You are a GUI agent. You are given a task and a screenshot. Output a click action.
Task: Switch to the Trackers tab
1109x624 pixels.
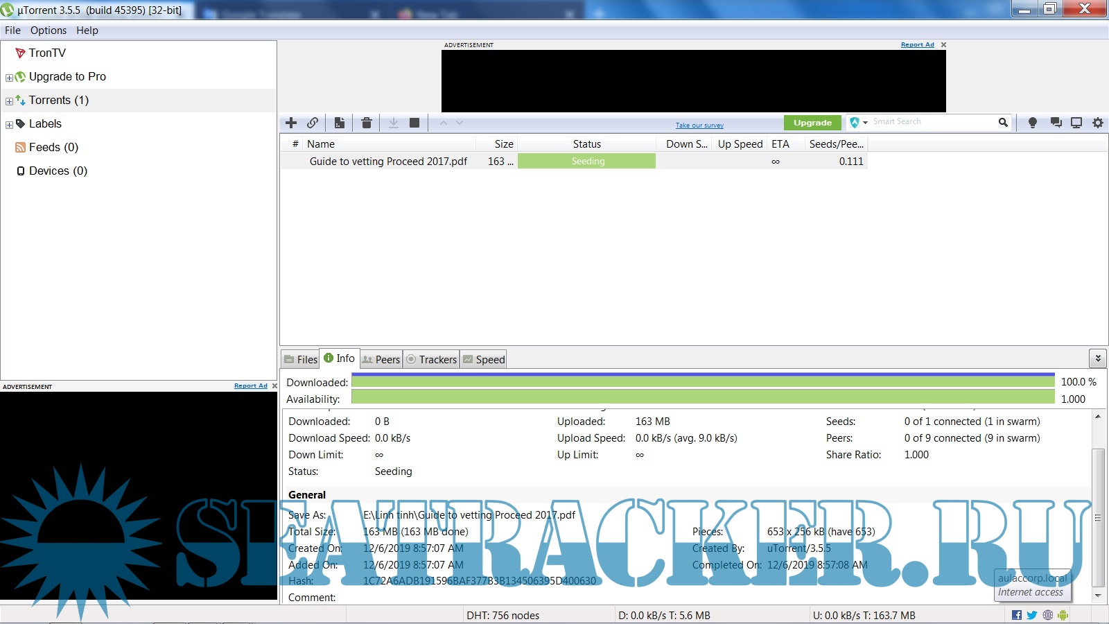pyautogui.click(x=431, y=359)
